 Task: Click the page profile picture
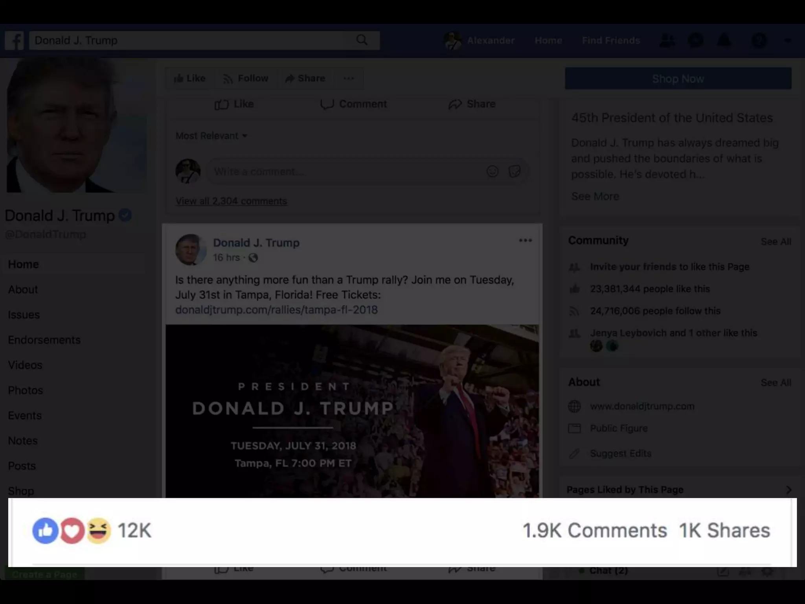pos(77,126)
